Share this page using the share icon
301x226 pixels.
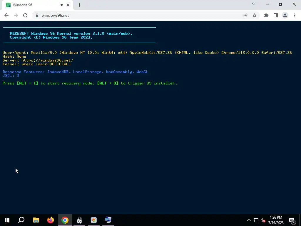(245, 15)
